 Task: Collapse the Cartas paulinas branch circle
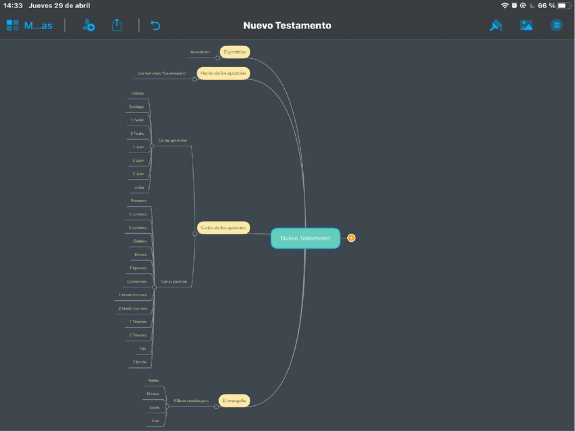pyautogui.click(x=155, y=287)
